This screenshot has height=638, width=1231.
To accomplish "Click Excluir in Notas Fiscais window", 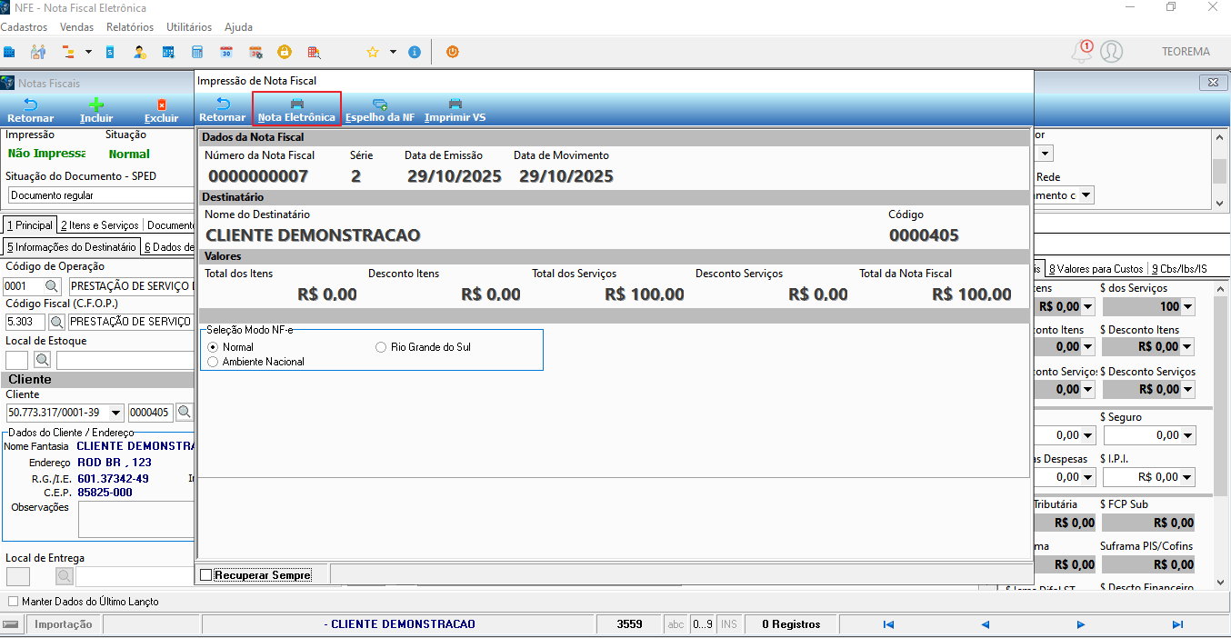I will point(161,111).
